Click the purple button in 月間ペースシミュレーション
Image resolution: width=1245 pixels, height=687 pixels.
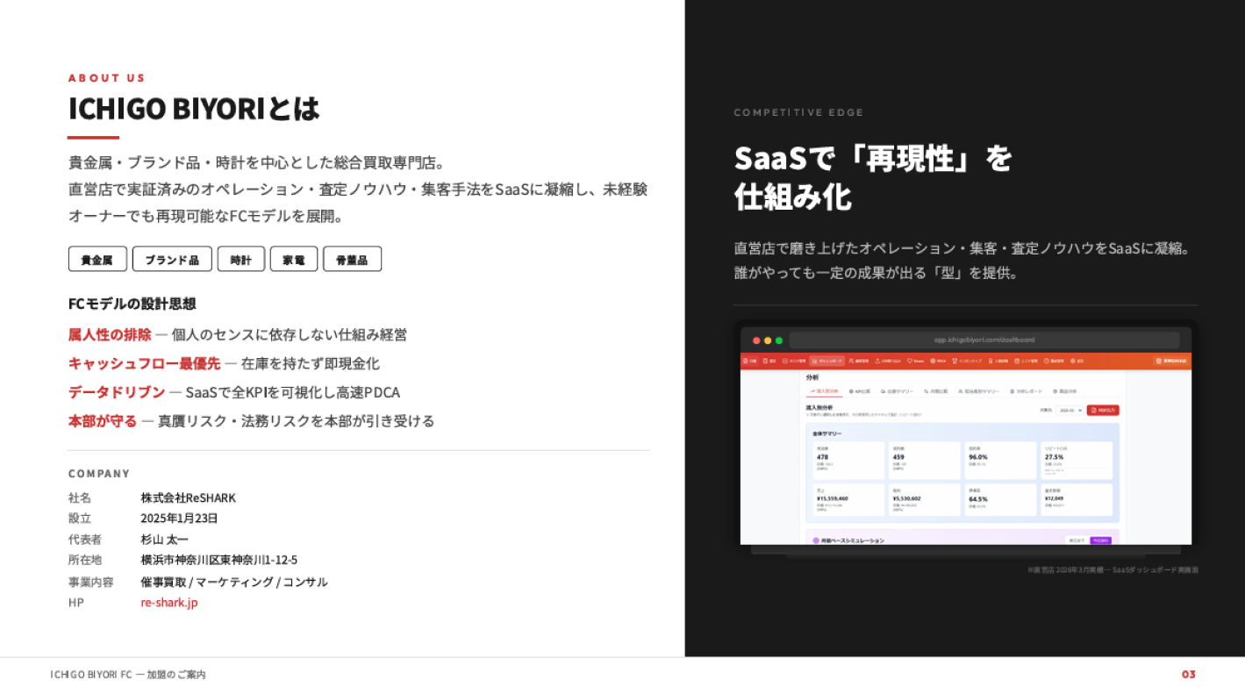pyautogui.click(x=1100, y=540)
